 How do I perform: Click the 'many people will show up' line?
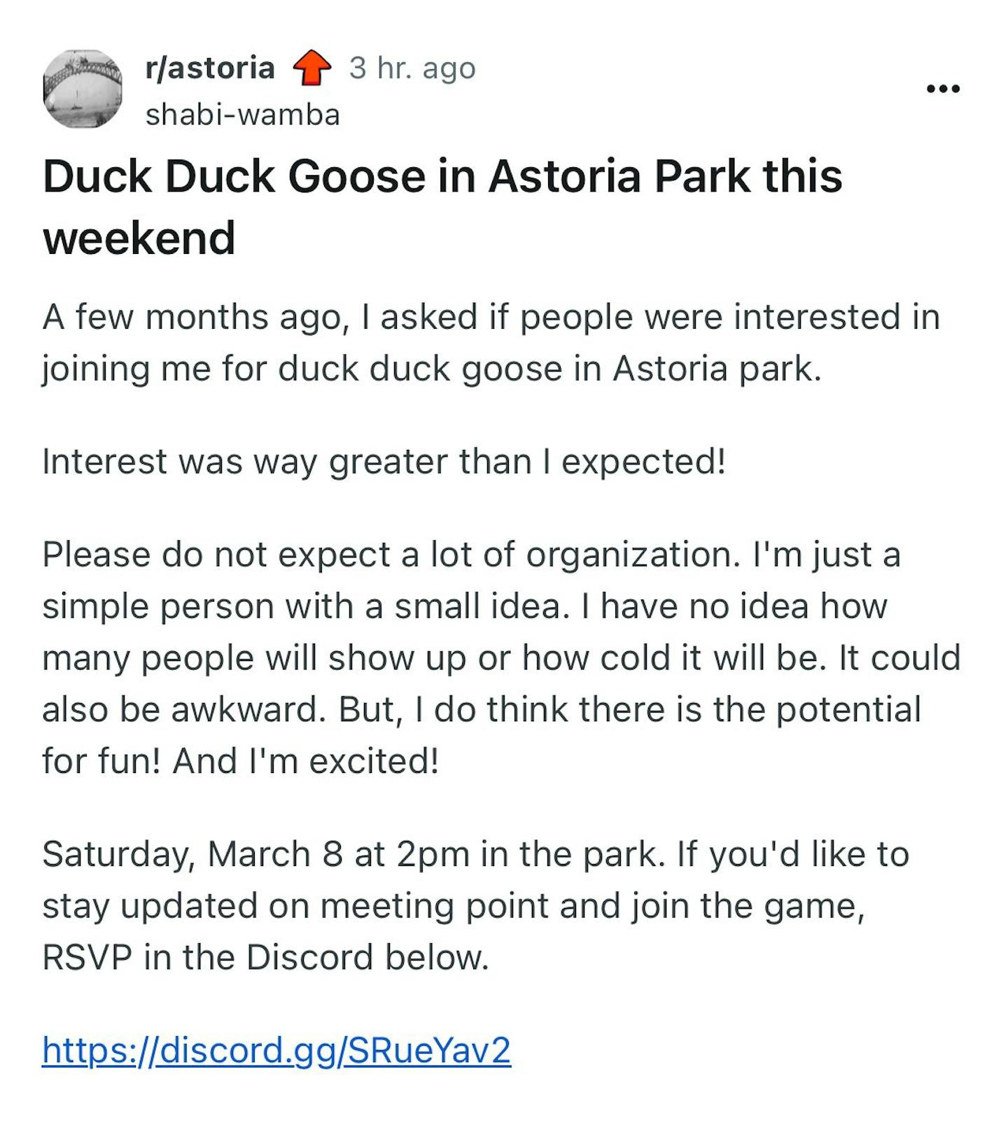coord(501,658)
